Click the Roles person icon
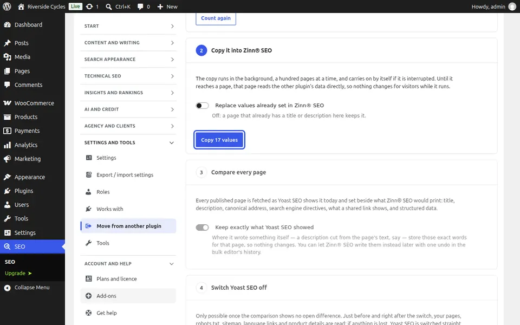Screen dimensions: 520x325 pos(88,192)
